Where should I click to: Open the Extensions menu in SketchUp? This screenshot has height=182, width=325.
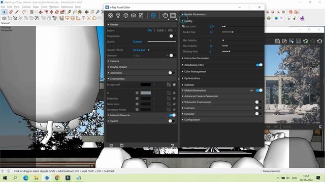pos(67,7)
